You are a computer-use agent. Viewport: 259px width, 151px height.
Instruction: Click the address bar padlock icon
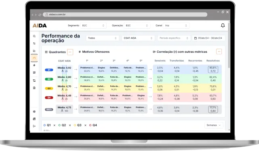point(47,14)
